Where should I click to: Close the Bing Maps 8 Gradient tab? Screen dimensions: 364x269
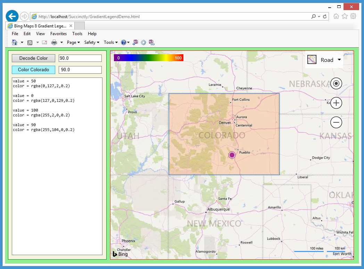click(71, 26)
